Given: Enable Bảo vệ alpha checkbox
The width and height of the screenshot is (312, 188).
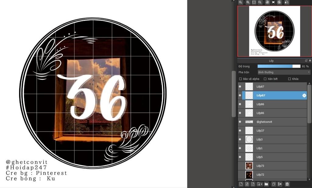Looking at the screenshot, I should (x=240, y=79).
